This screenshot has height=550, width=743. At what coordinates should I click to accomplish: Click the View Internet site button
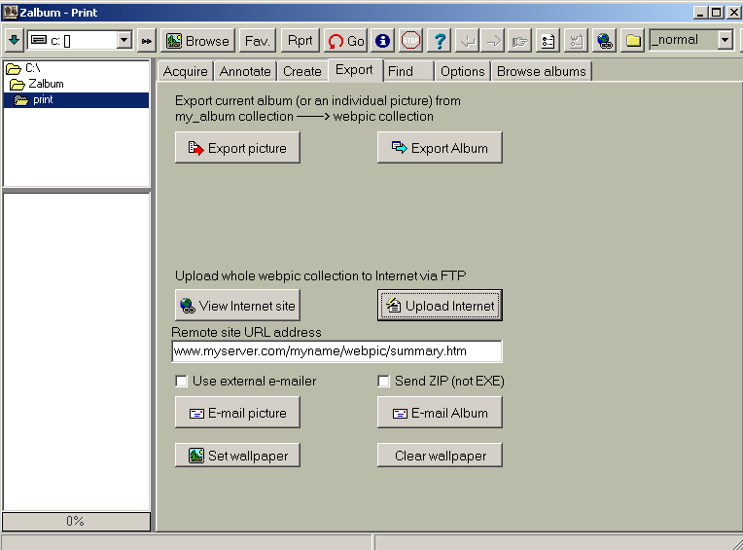point(237,306)
